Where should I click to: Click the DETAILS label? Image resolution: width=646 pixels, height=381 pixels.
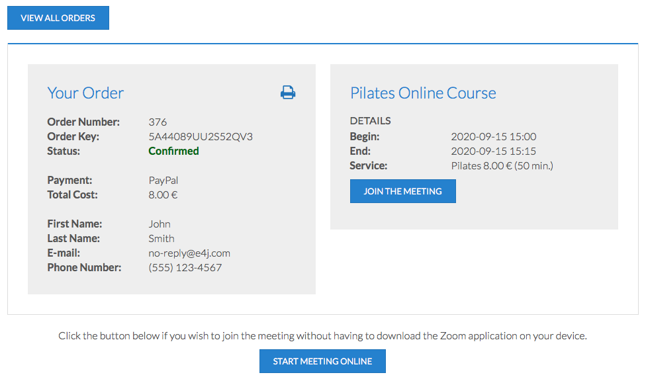point(370,121)
